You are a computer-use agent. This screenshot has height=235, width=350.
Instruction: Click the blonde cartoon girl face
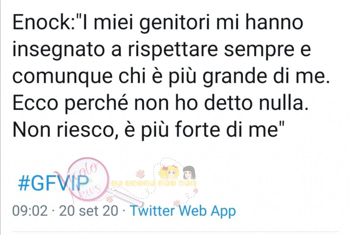click(x=168, y=173)
